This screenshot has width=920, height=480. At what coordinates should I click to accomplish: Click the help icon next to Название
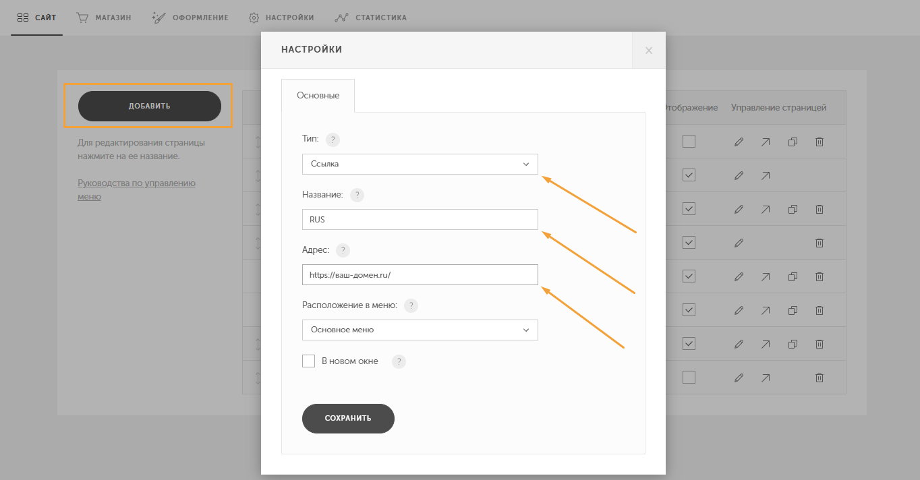click(357, 195)
